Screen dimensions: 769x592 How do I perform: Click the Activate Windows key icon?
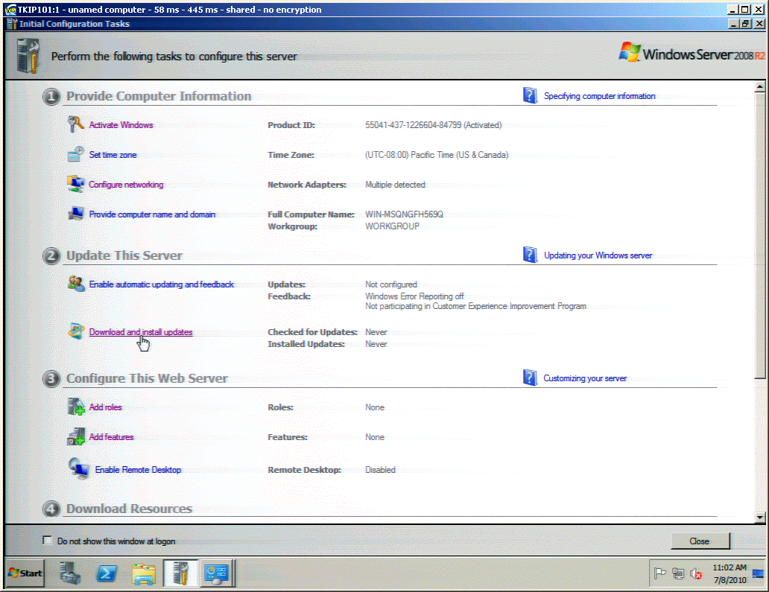point(75,124)
